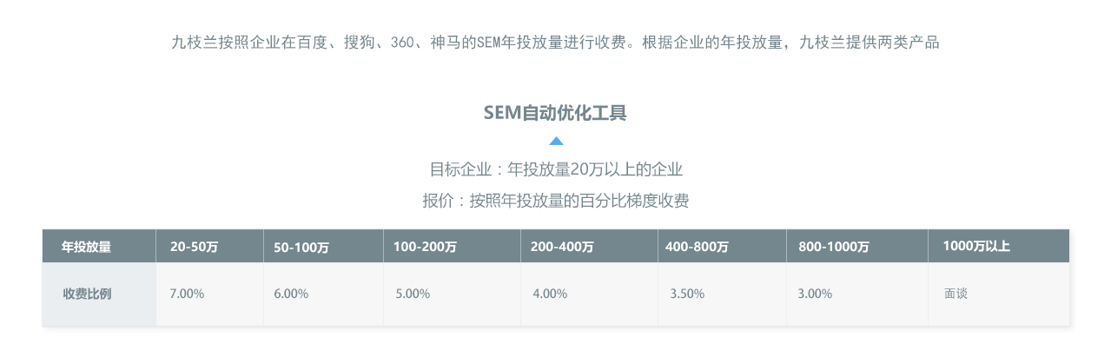Click the 收费比例 row label
The width and height of the screenshot is (1111, 357).
(99, 294)
